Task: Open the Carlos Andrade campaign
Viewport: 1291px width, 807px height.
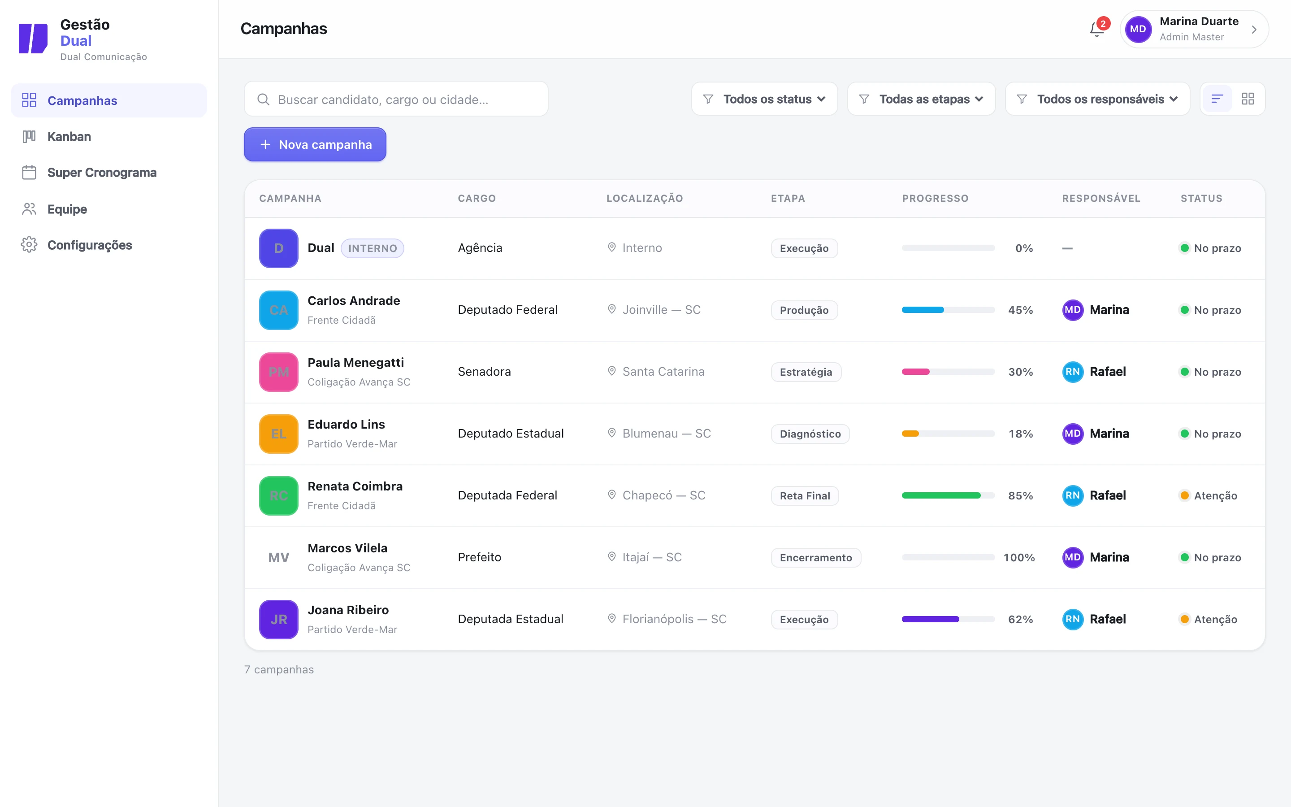Action: point(354,301)
